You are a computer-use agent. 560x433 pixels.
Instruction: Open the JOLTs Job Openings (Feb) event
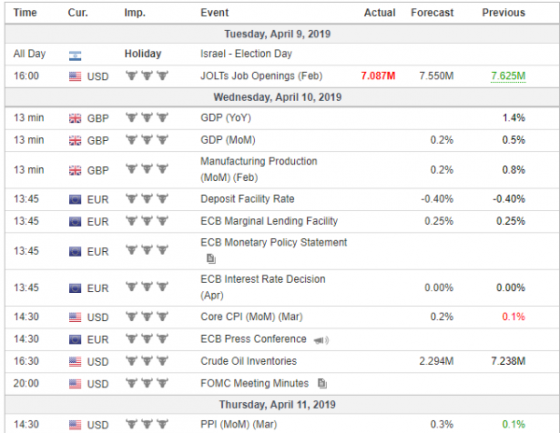[x=261, y=76]
